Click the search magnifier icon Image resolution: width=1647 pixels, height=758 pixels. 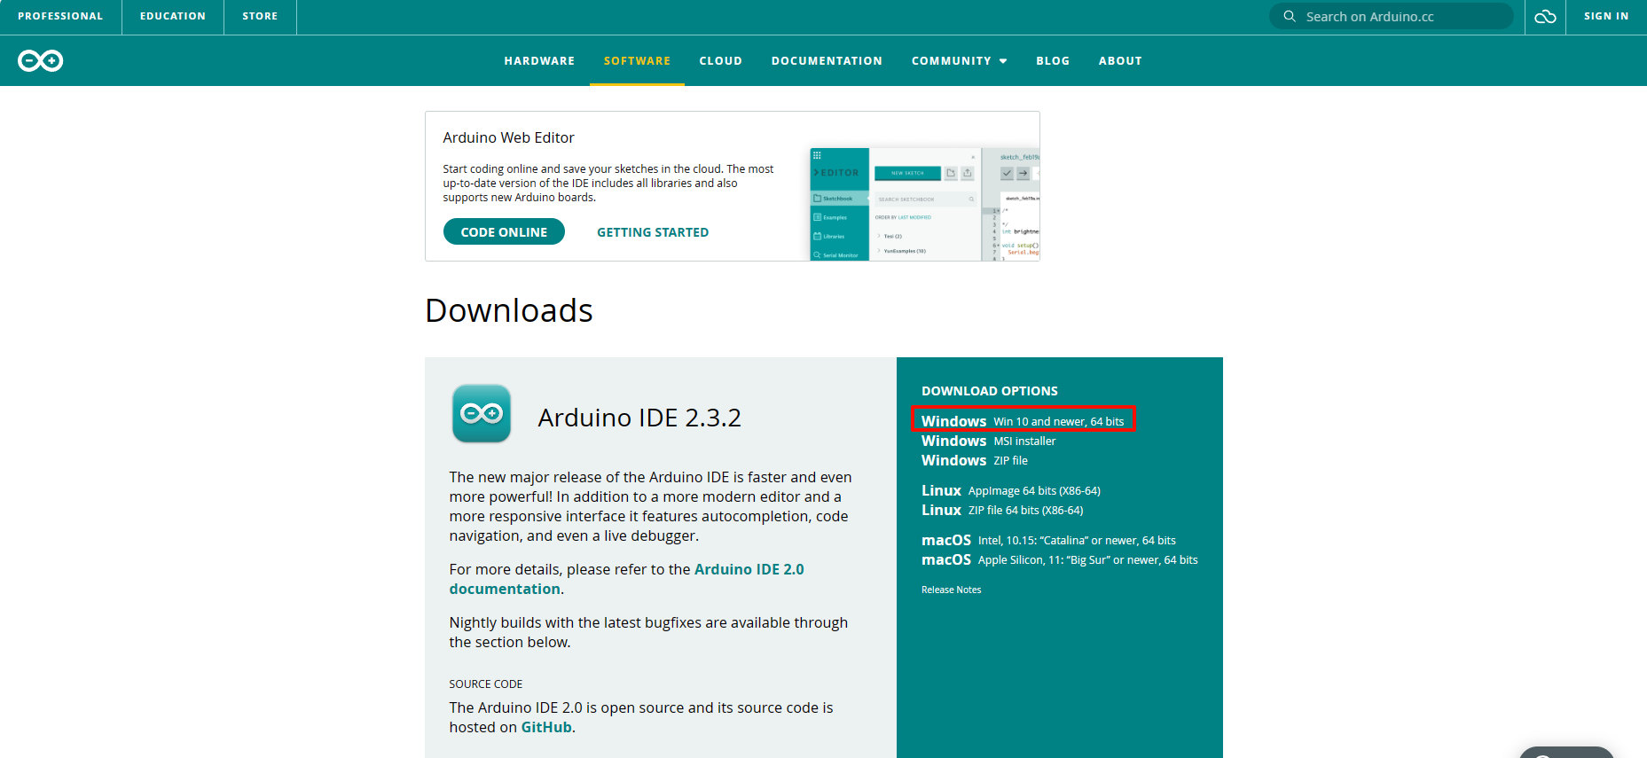pyautogui.click(x=1290, y=16)
